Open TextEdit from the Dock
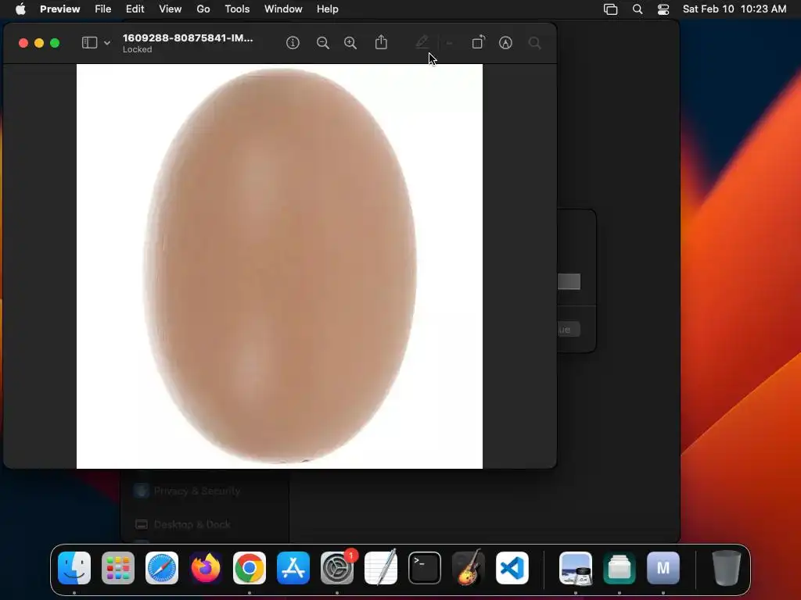 (381, 568)
